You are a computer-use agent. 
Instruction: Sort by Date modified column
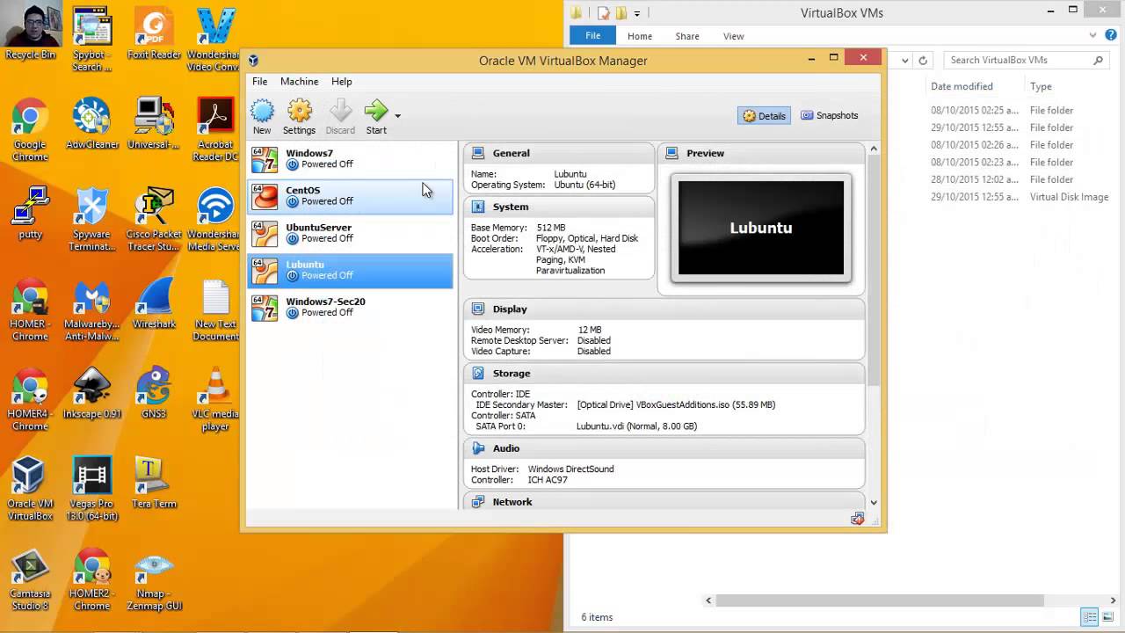coord(962,86)
